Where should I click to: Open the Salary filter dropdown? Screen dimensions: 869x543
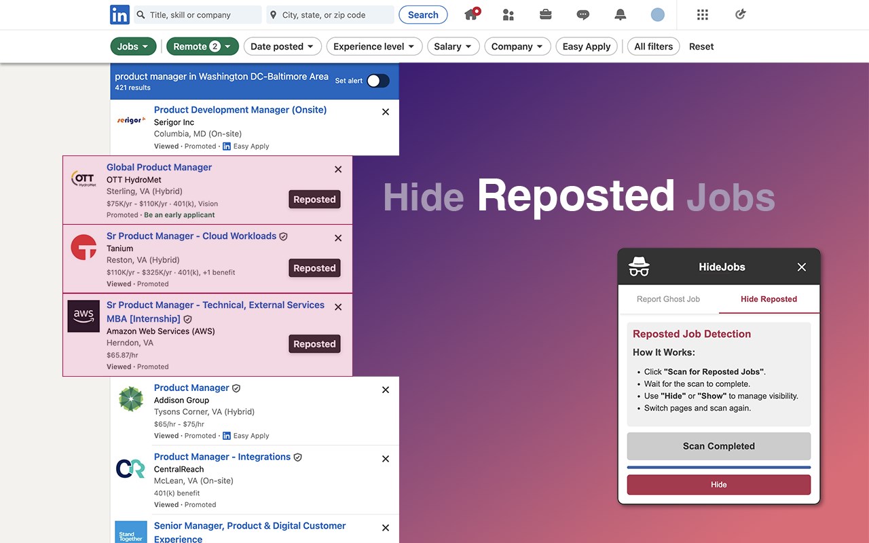454,46
